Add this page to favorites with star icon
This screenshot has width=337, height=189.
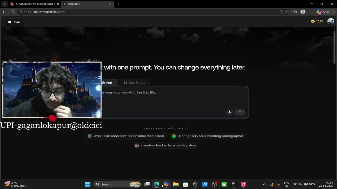click(287, 12)
